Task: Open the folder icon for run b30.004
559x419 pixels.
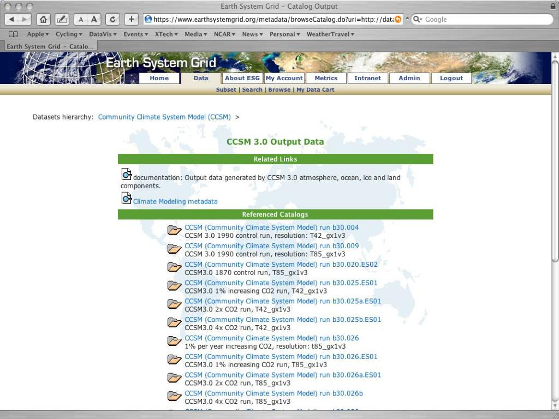Action: pyautogui.click(x=174, y=231)
